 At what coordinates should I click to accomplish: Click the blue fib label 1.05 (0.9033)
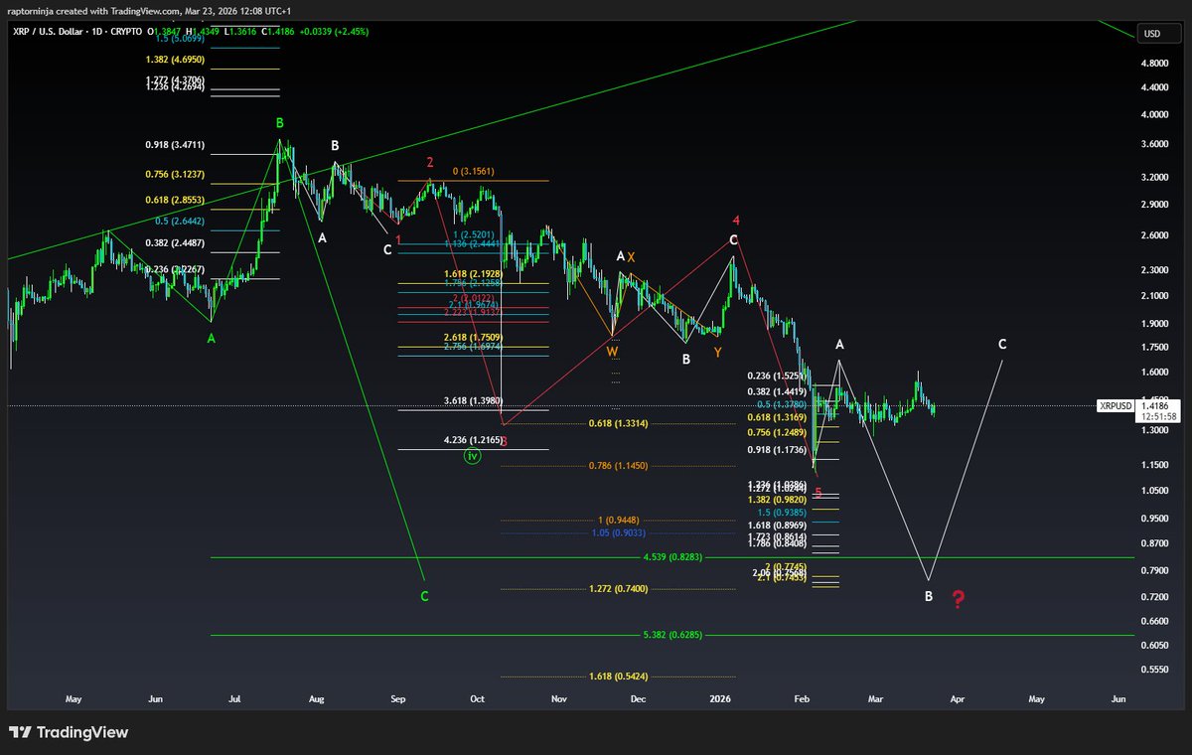pos(617,532)
